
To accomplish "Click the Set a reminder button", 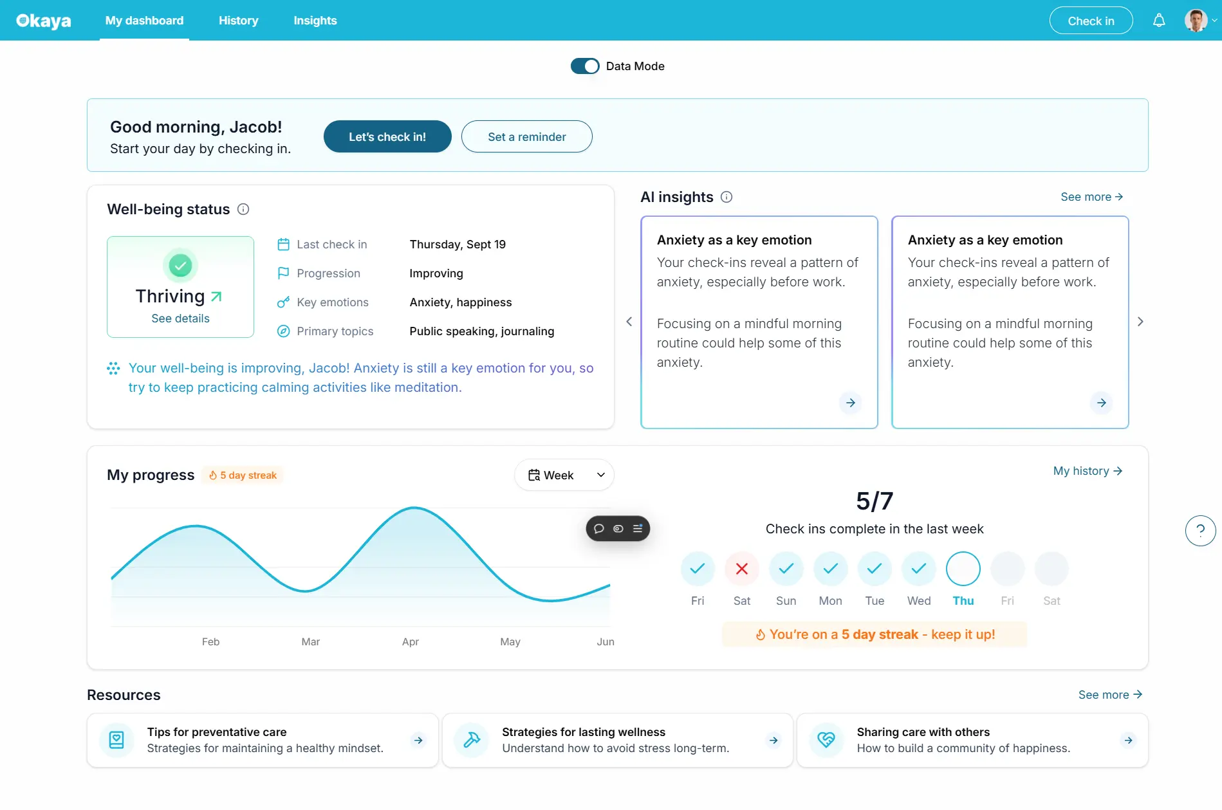I will [x=526, y=136].
